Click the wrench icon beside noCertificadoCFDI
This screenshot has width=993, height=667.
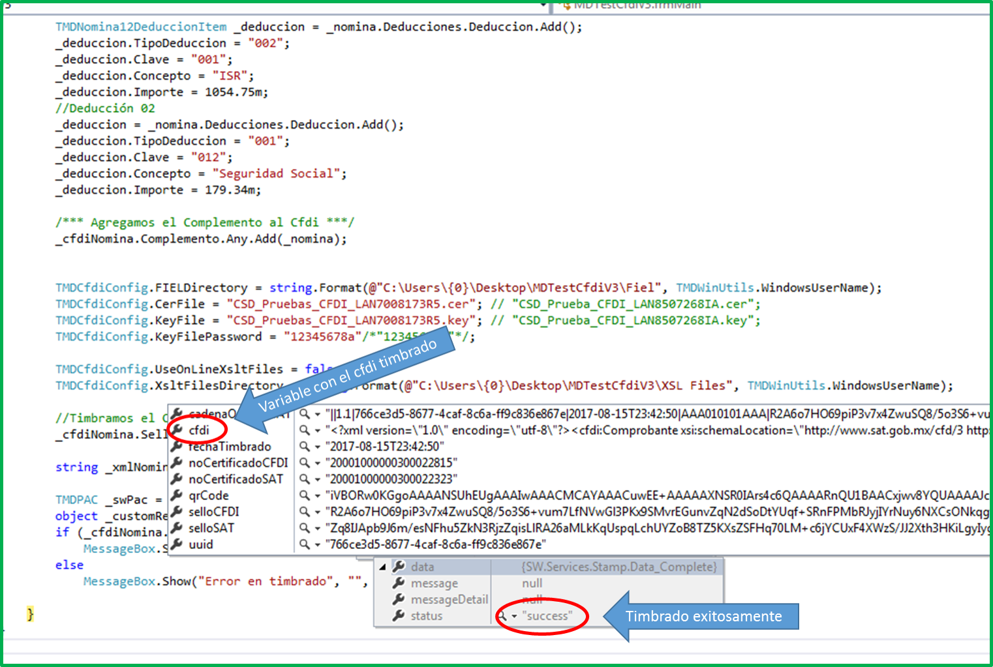pyautogui.click(x=177, y=463)
